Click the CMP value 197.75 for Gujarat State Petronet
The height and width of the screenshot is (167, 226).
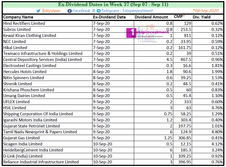pos(185,126)
